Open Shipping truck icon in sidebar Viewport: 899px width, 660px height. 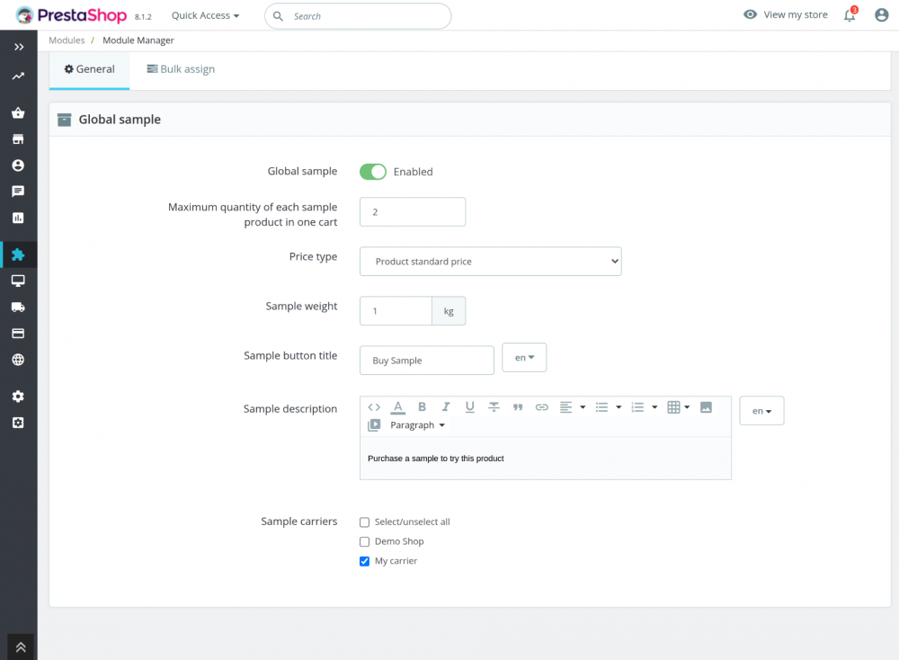[18, 308]
